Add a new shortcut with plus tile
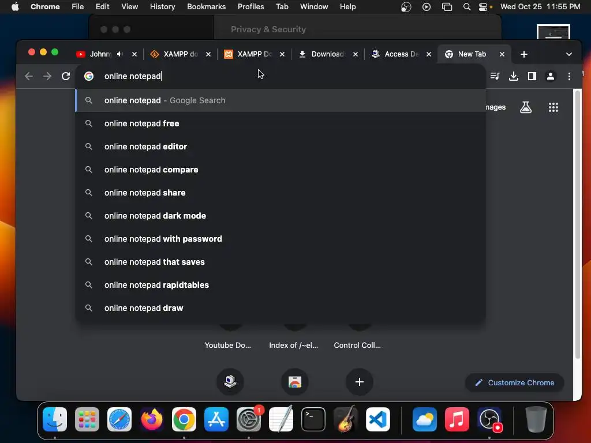This screenshot has height=443, width=591. 360,382
